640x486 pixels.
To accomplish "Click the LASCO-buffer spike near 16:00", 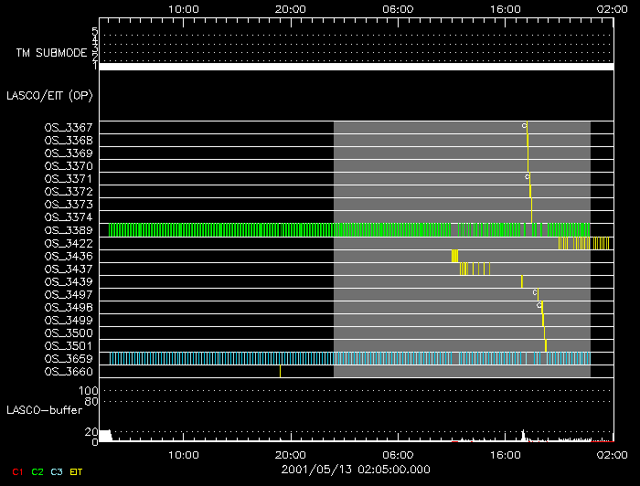I will [522, 436].
